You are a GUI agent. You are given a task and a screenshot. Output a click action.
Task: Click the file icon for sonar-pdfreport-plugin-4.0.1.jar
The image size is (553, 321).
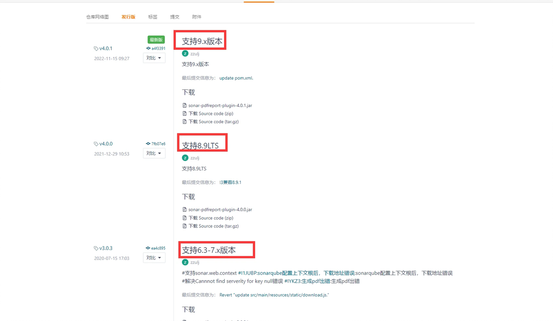185,105
